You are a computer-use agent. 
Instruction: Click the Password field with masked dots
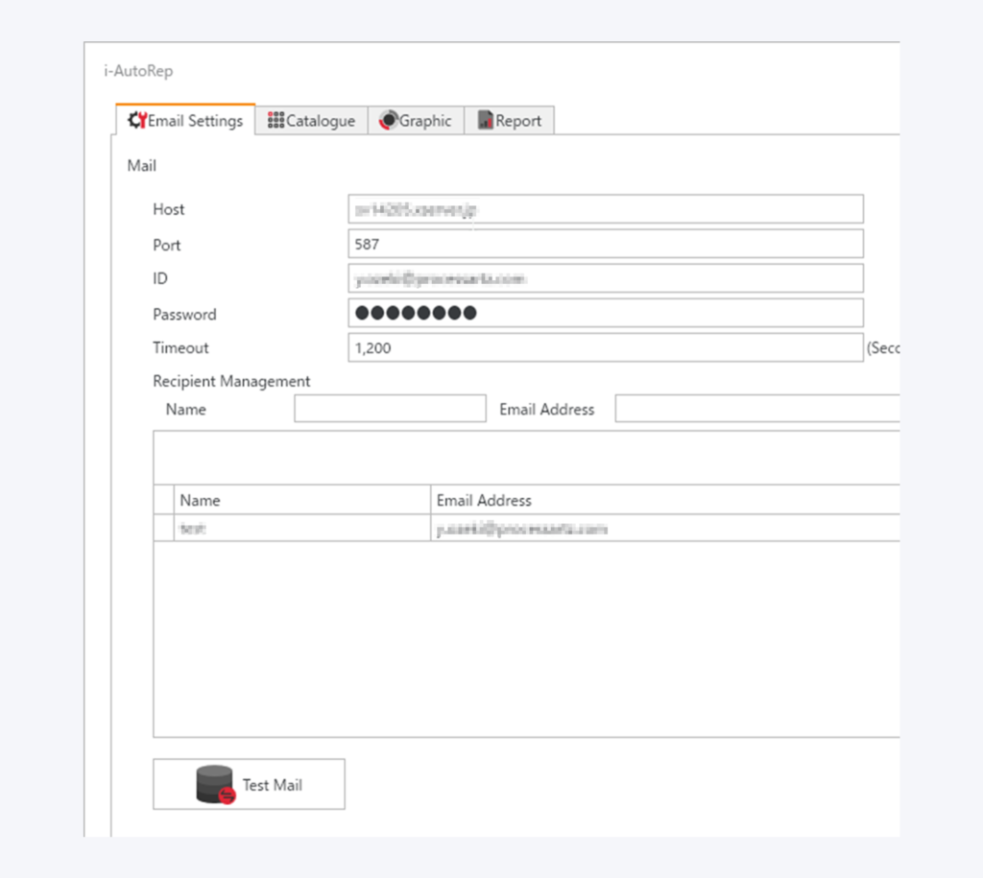[x=605, y=314]
